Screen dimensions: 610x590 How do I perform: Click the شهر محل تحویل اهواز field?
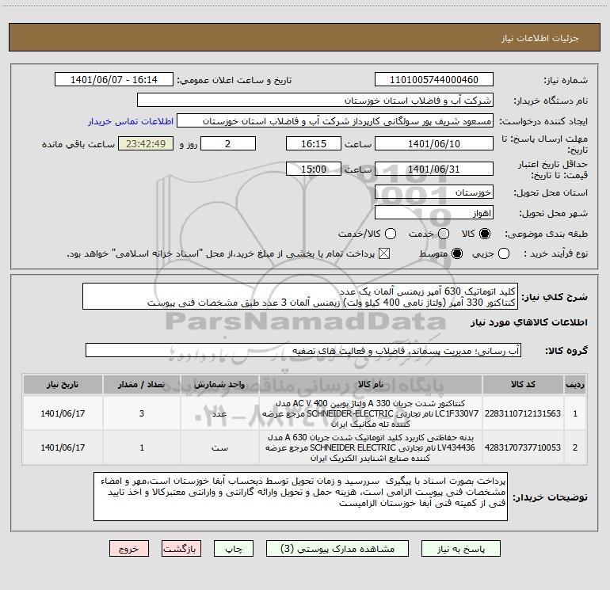pos(434,213)
